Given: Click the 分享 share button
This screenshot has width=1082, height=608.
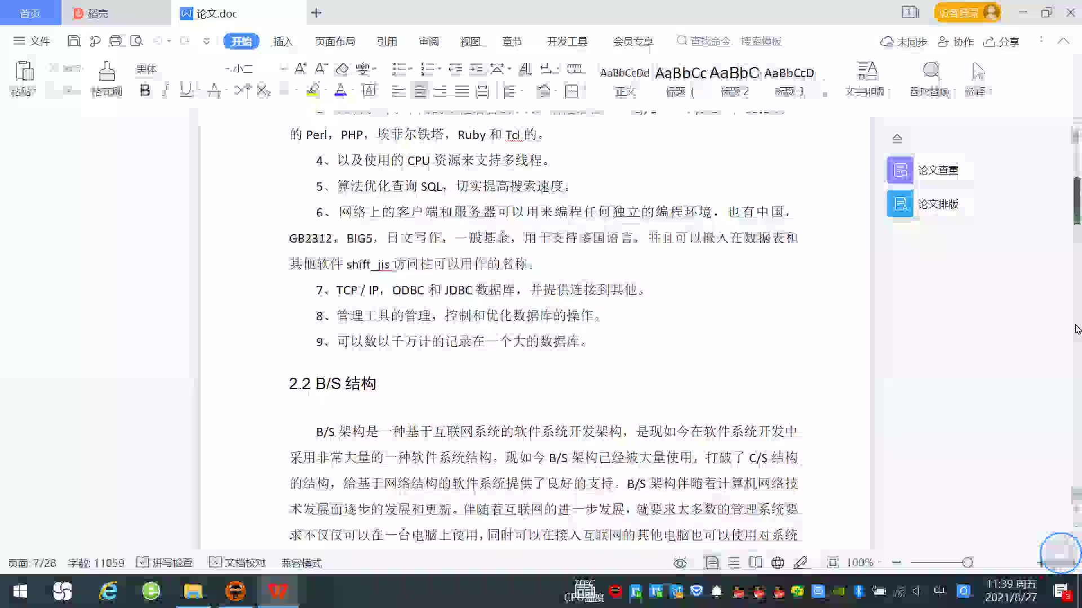Looking at the screenshot, I should coord(1001,42).
